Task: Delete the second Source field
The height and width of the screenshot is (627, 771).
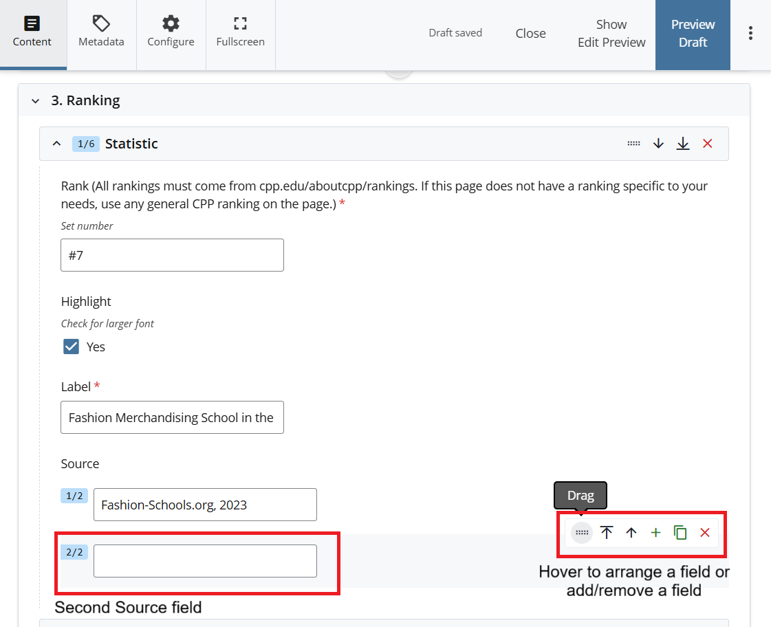Action: point(705,533)
